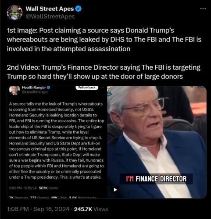Click the blue verified badge beside Wall Street Apes
This screenshot has width=211, height=219.
pos(78,9)
